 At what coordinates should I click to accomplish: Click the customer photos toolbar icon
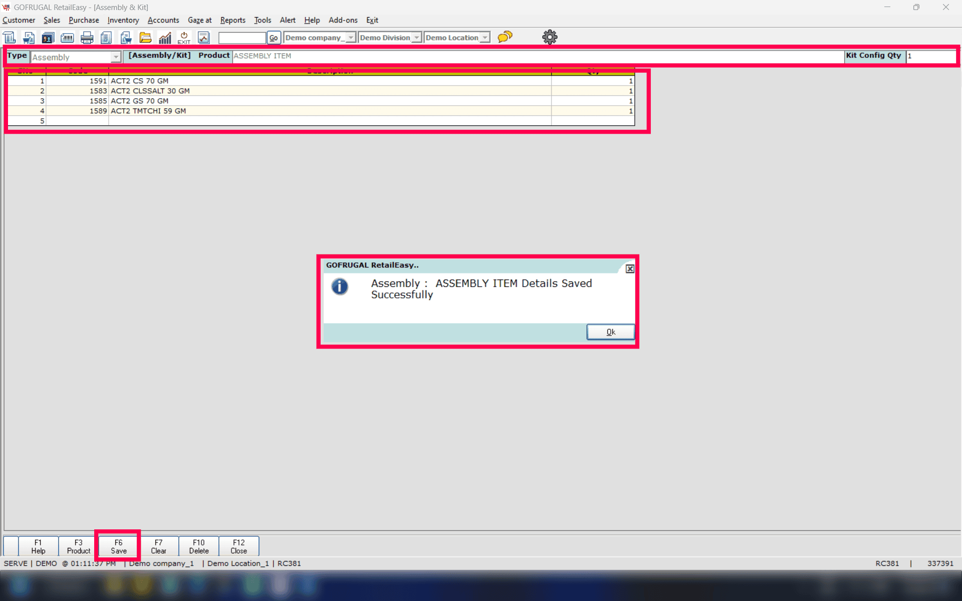point(48,38)
